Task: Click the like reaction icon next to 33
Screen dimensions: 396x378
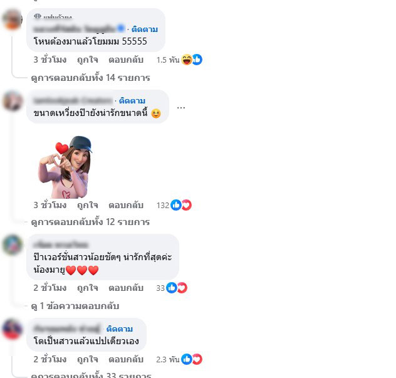Action: [x=172, y=288]
